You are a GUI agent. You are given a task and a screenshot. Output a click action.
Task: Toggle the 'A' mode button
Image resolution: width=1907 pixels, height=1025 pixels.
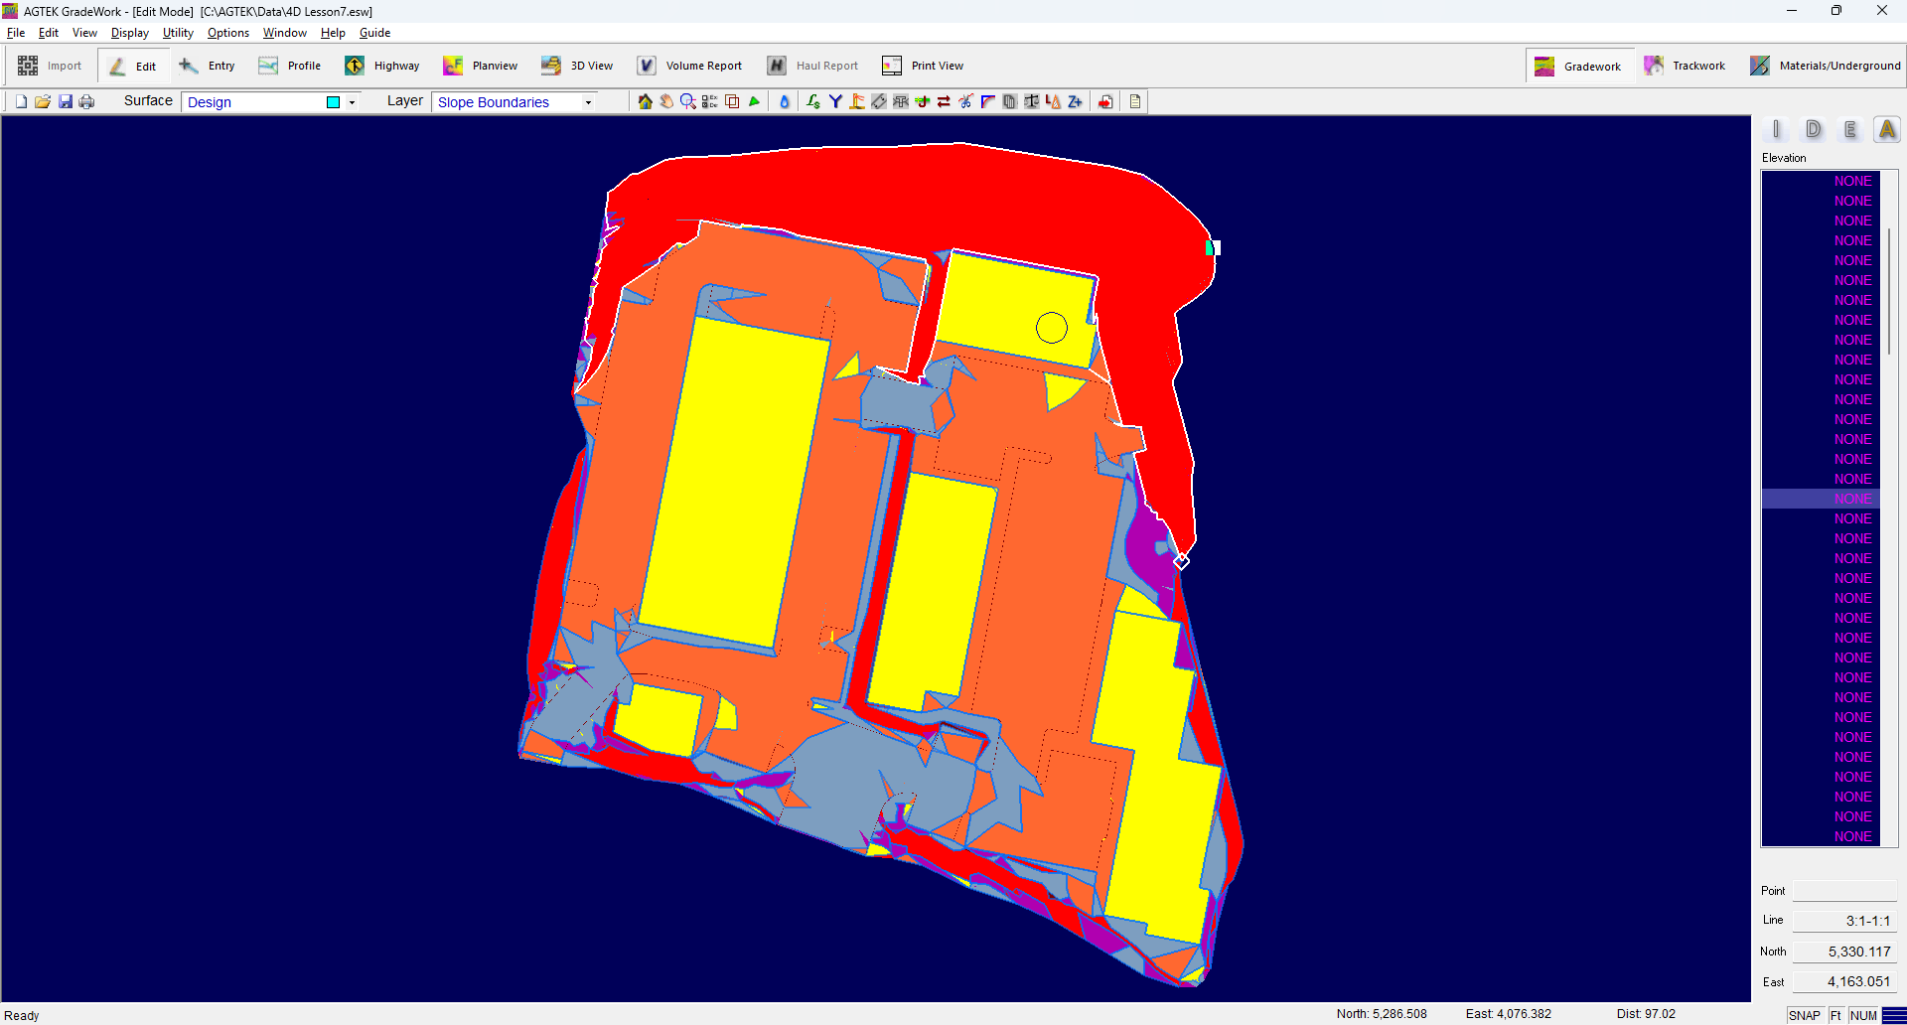1886,129
